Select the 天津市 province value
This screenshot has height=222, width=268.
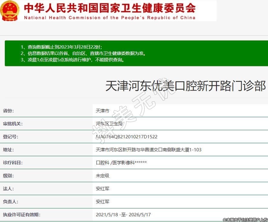point(103,111)
